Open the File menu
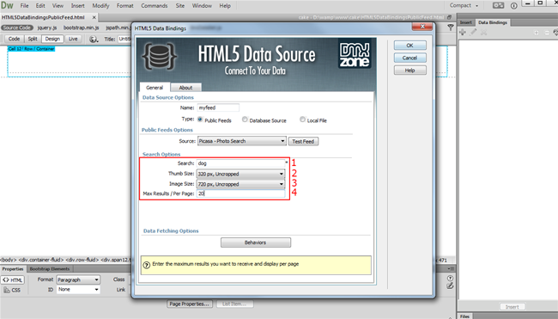This screenshot has height=319, width=558. click(24, 6)
